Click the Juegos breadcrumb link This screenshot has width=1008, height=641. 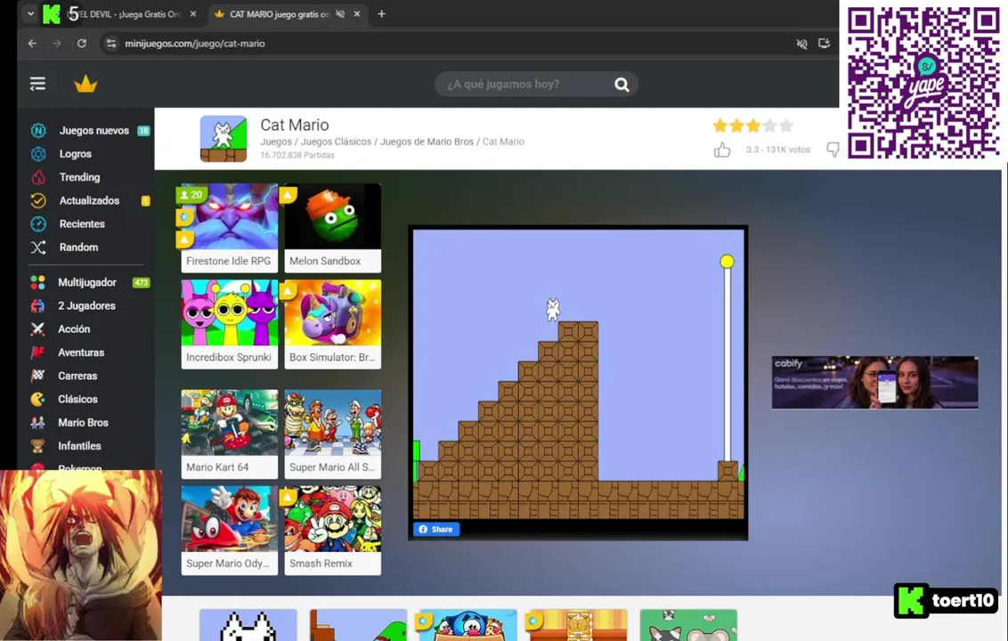click(276, 142)
